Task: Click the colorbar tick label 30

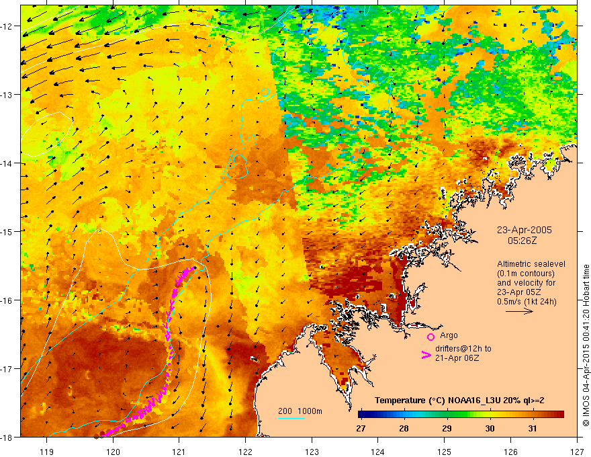Action: click(490, 429)
